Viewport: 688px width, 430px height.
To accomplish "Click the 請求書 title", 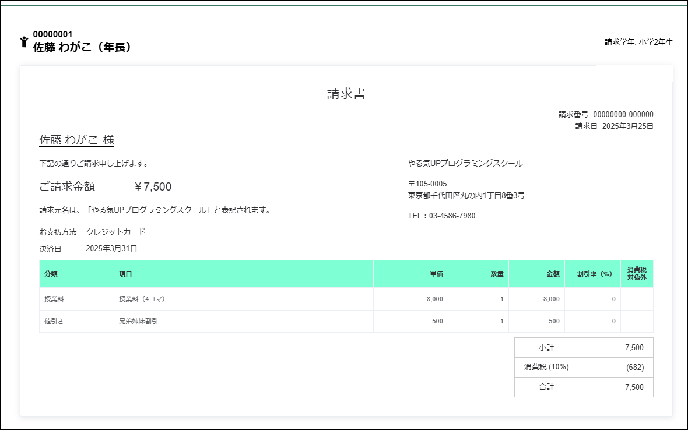I will pos(346,94).
